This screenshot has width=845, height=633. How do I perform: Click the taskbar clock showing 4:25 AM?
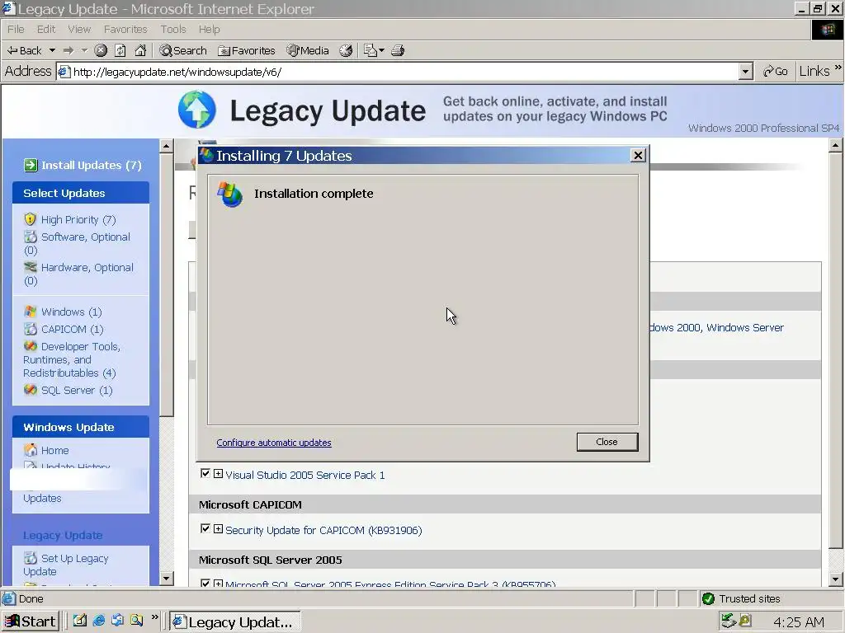click(798, 622)
